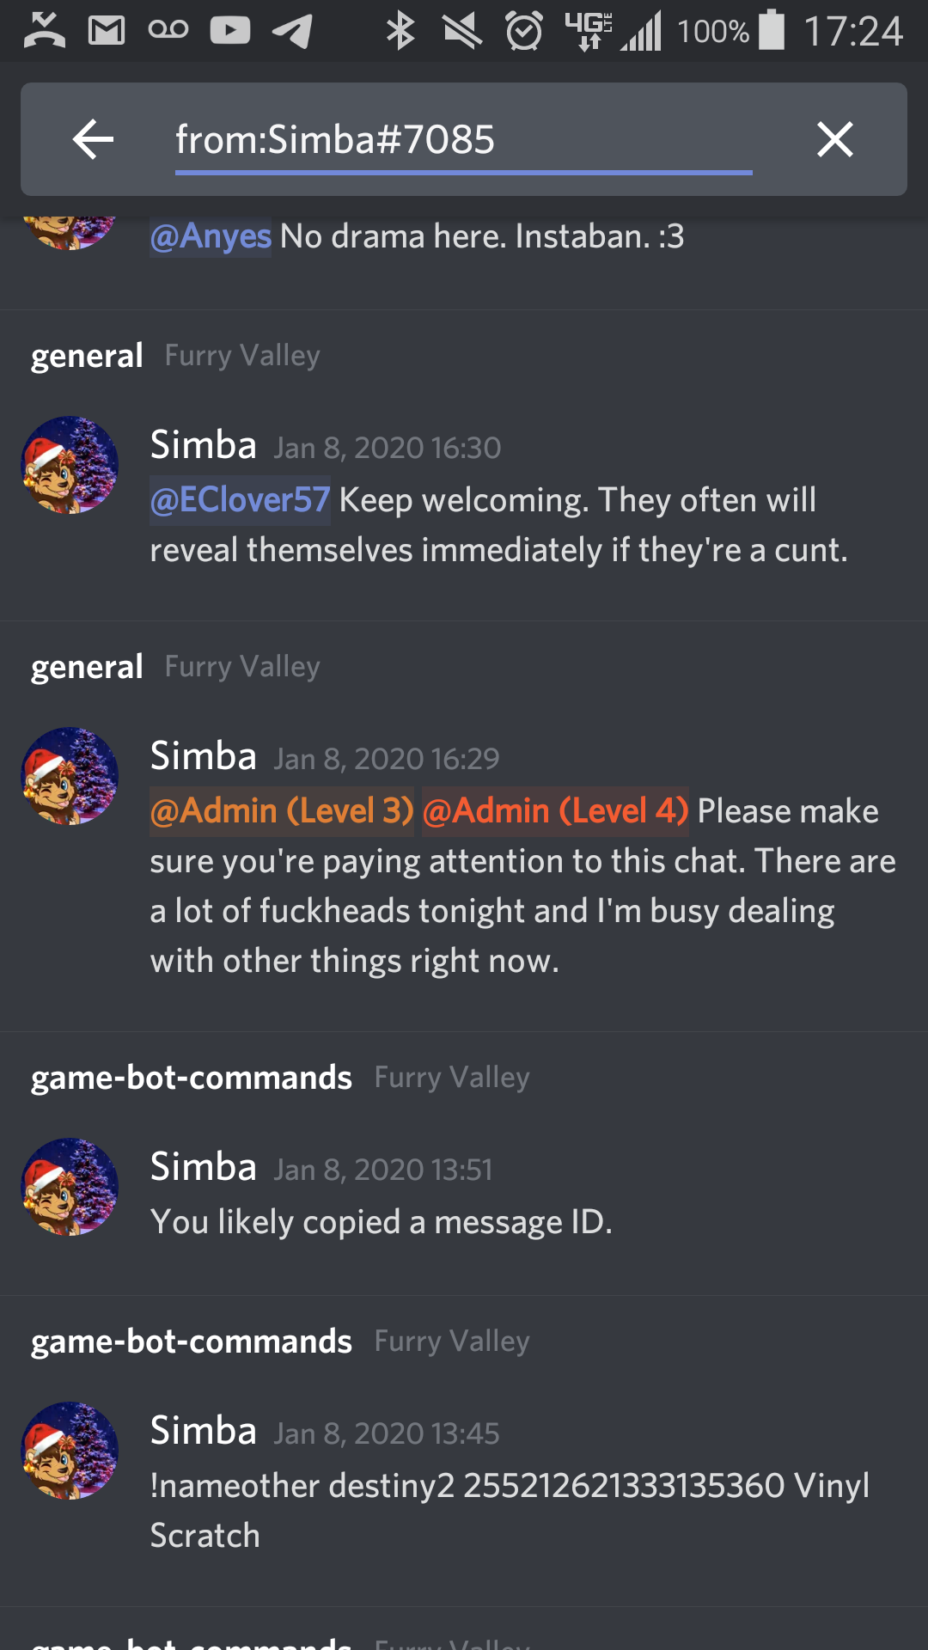Screen dimensions: 928x1650
Task: Click the @Anyes mention
Action: pyautogui.click(x=211, y=235)
